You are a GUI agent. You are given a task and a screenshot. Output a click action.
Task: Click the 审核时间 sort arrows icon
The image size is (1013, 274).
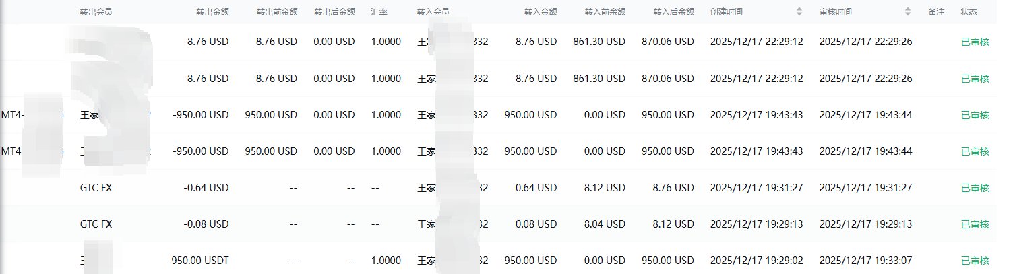click(908, 12)
